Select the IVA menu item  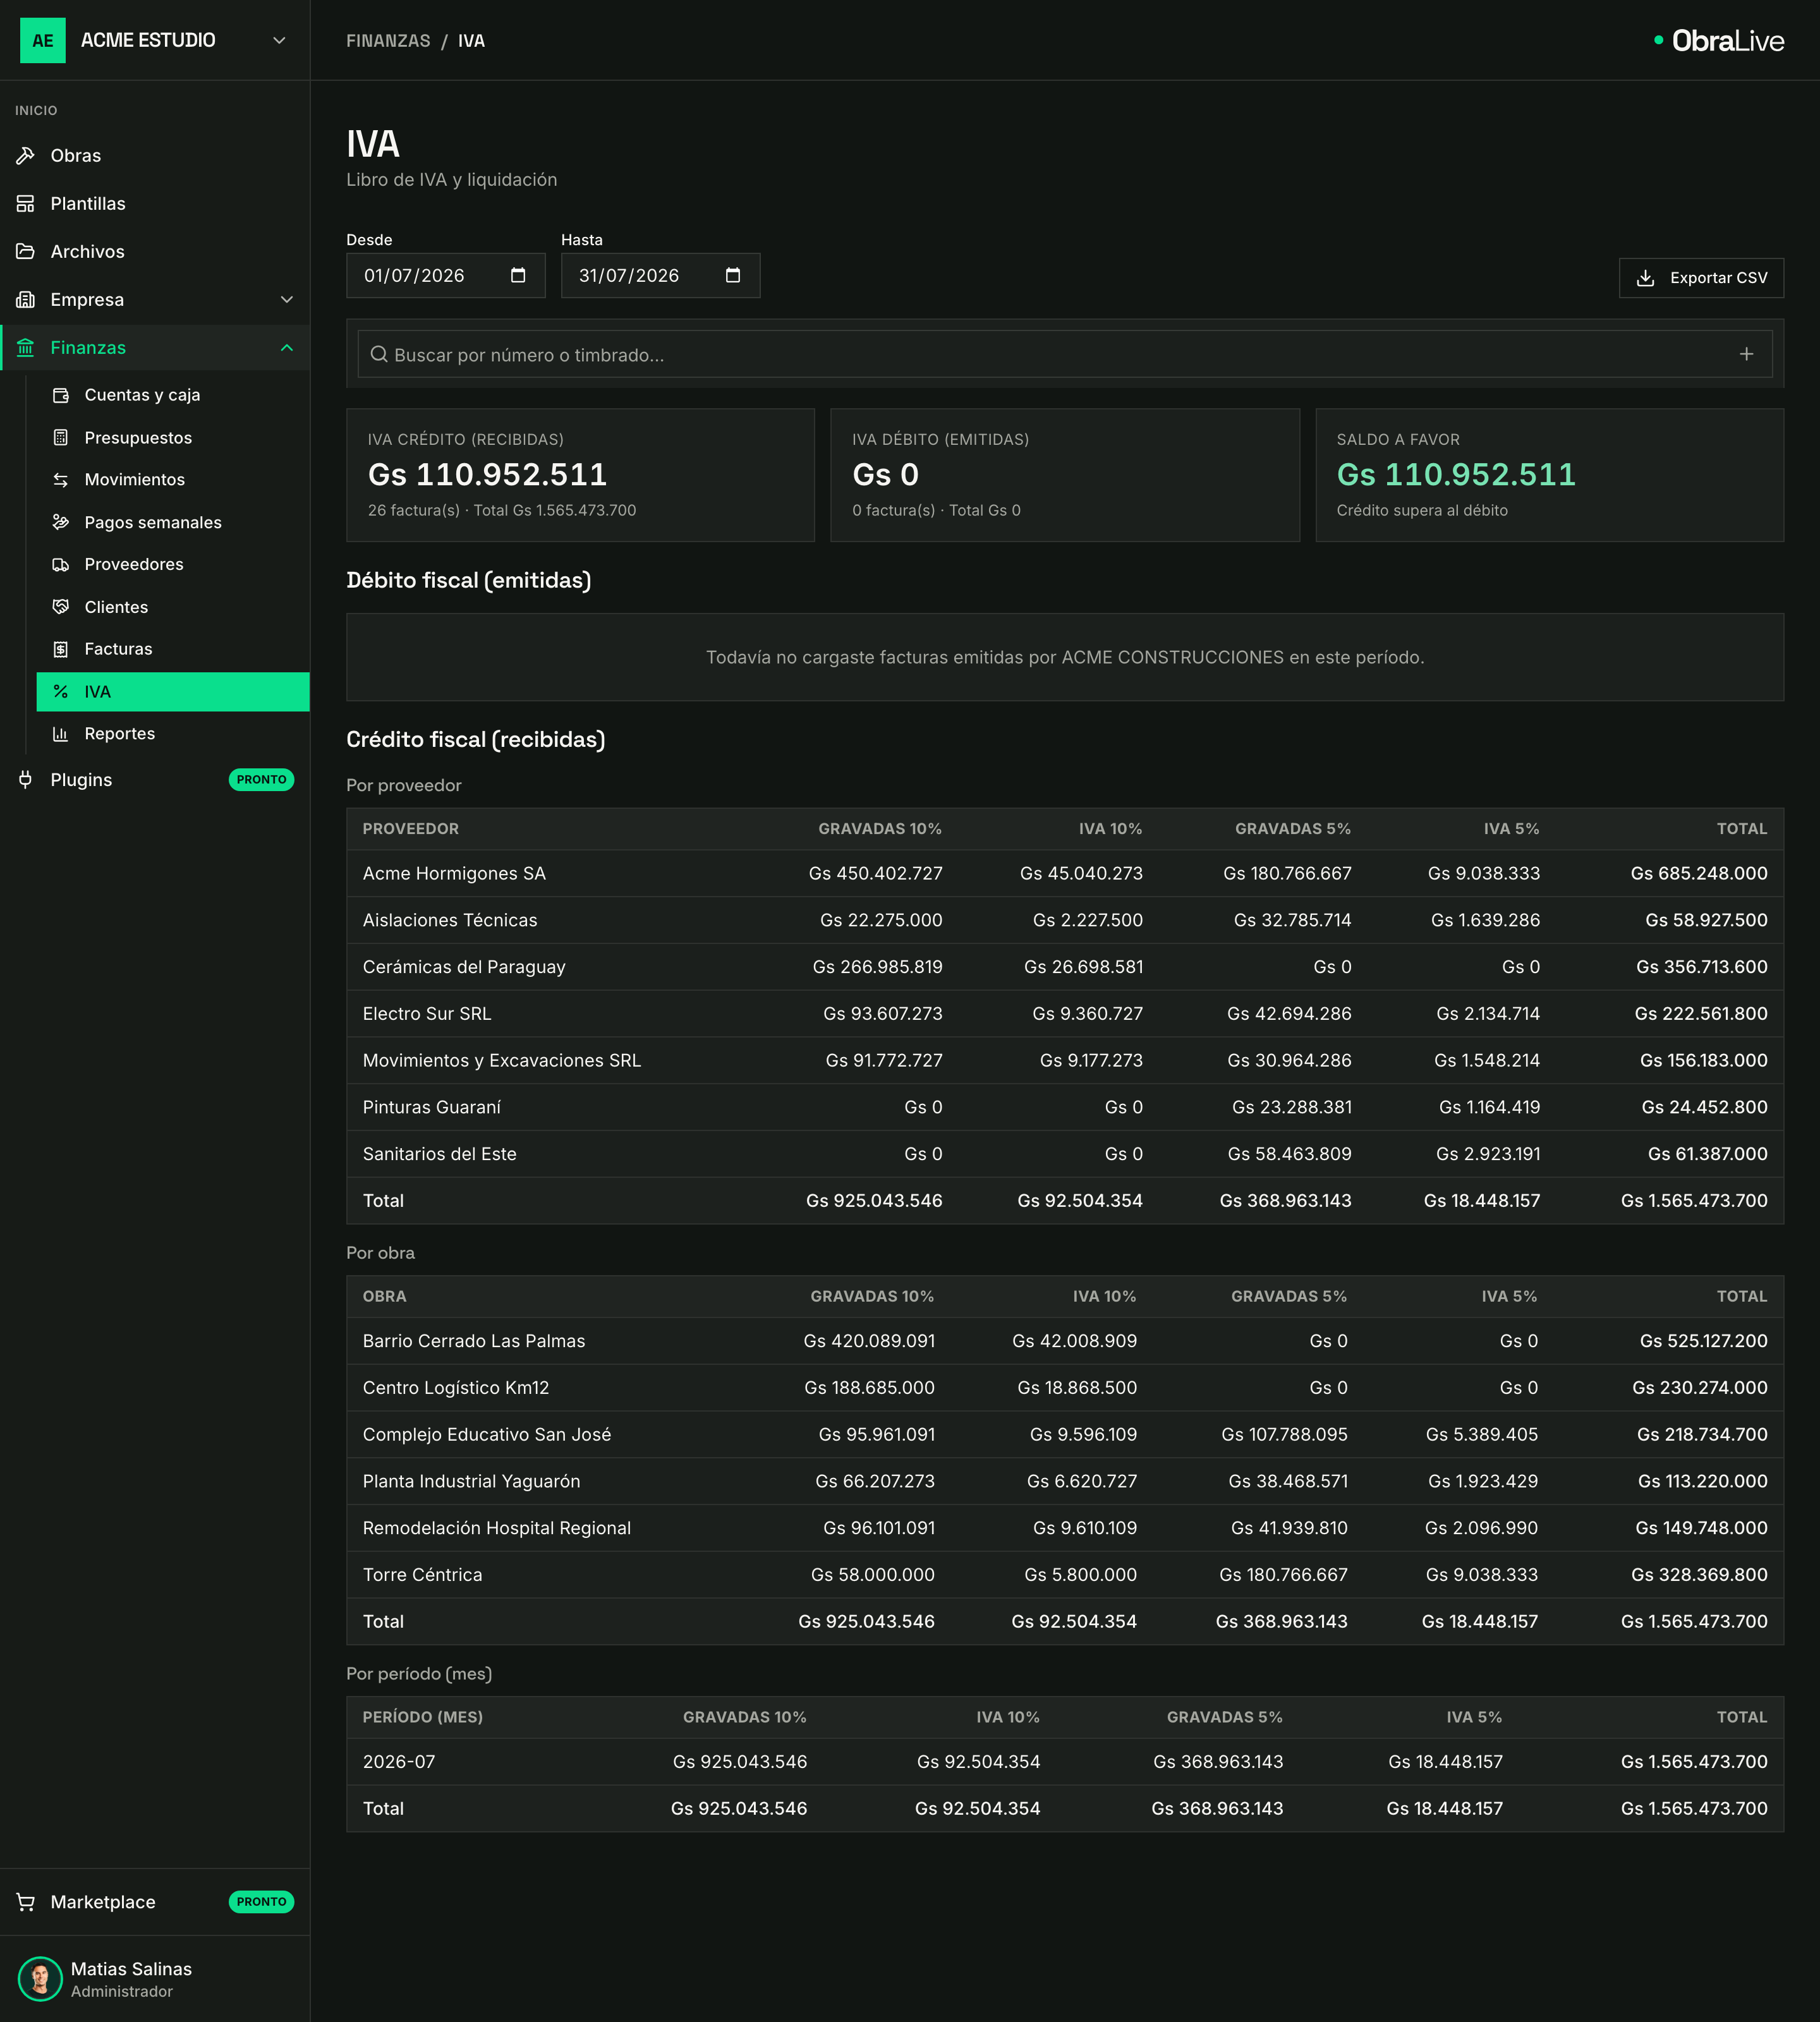click(x=173, y=691)
